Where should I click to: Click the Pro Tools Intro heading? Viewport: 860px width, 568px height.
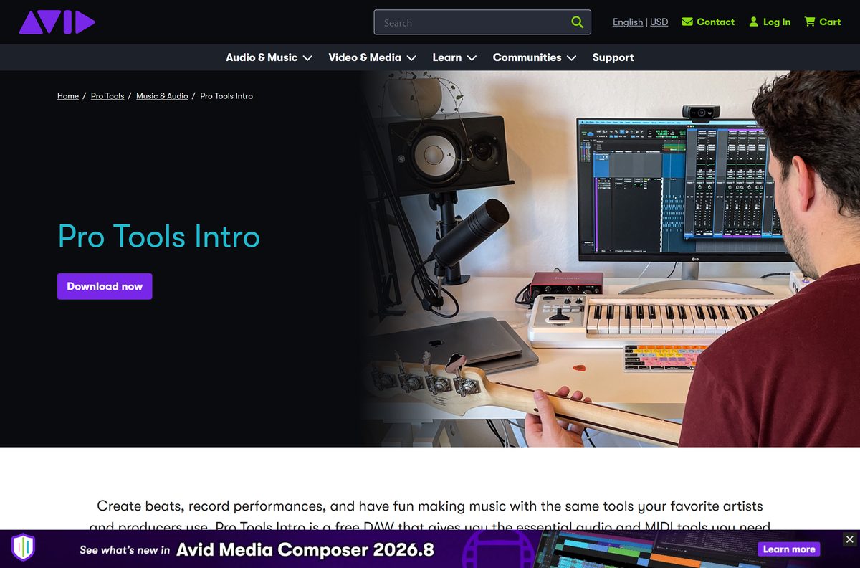coord(158,236)
